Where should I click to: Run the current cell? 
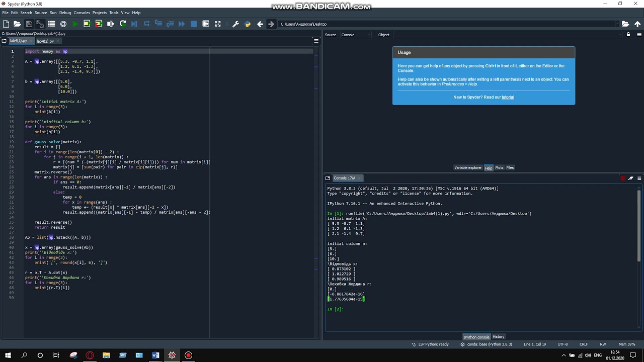pos(87,24)
